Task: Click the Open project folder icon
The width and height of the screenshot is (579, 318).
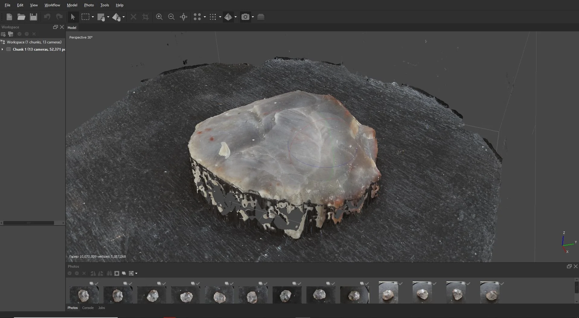Action: (x=21, y=17)
